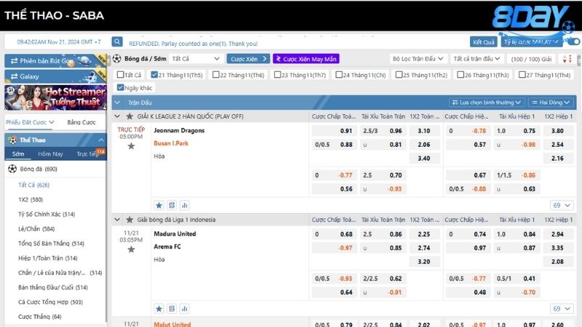The width and height of the screenshot is (582, 327).
Task: Click the Kết Quả results button
Action: point(483,42)
